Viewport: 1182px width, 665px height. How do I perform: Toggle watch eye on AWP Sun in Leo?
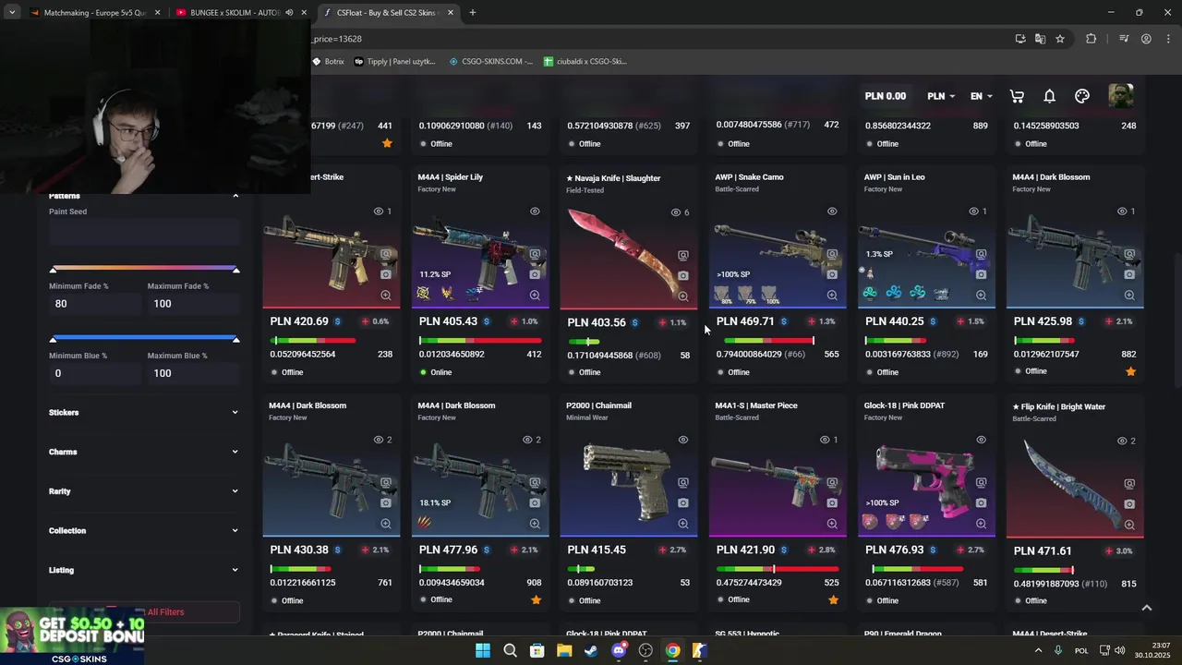(973, 212)
